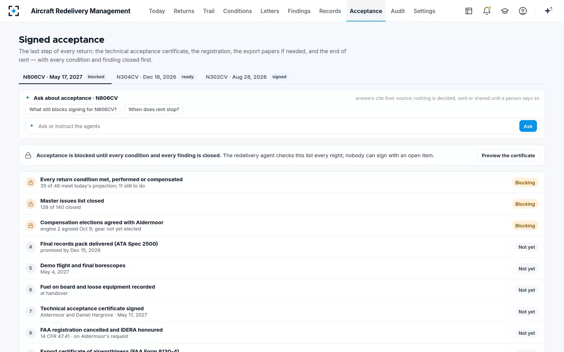
Task: Open the layout panel icon
Action: pos(469,11)
